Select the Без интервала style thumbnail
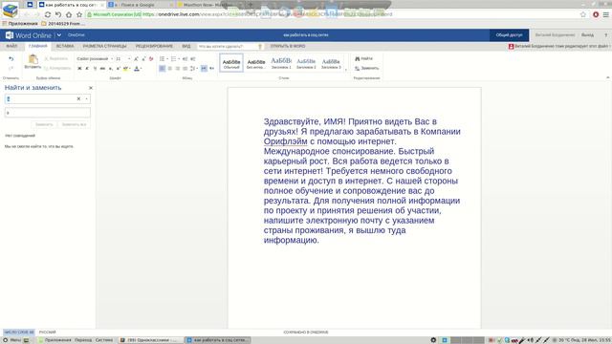Image resolution: width=612 pixels, height=344 pixels. click(256, 63)
